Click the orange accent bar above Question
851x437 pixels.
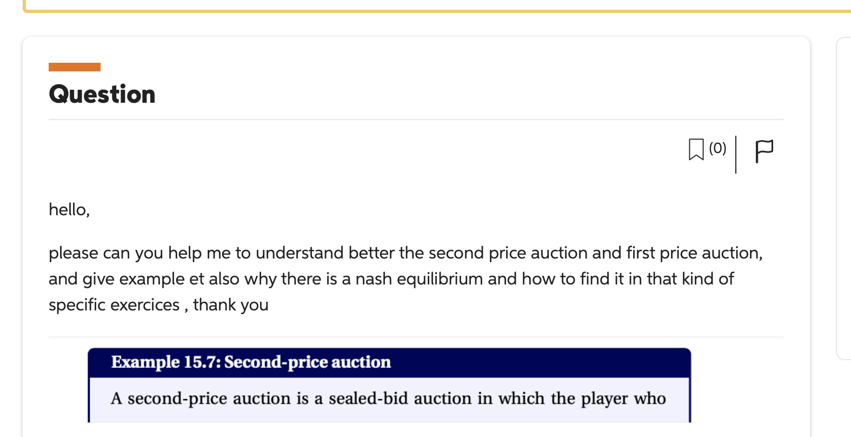(x=75, y=67)
